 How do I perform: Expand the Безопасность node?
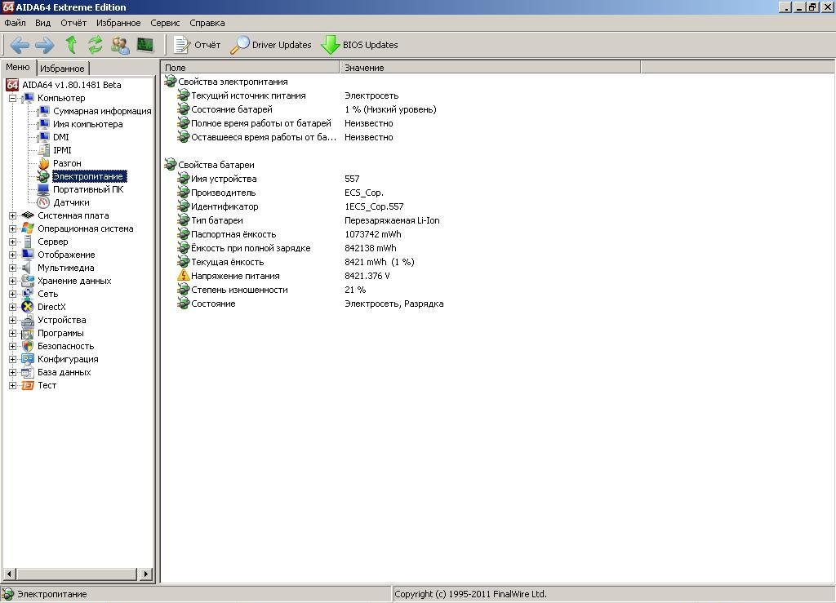point(13,346)
